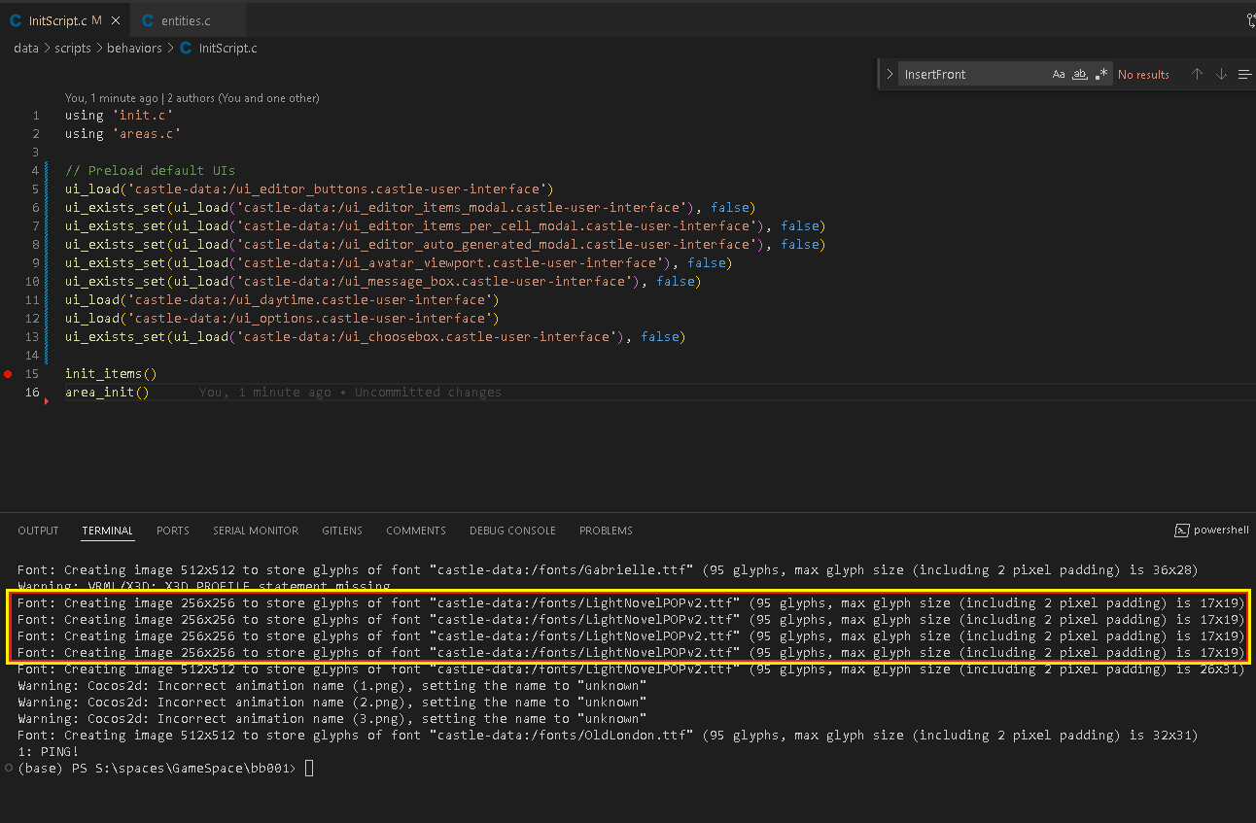Open the DEBUG CONSOLE panel
1256x823 pixels.
coord(512,531)
